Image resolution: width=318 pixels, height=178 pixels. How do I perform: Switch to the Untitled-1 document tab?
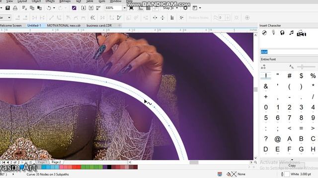(34, 25)
